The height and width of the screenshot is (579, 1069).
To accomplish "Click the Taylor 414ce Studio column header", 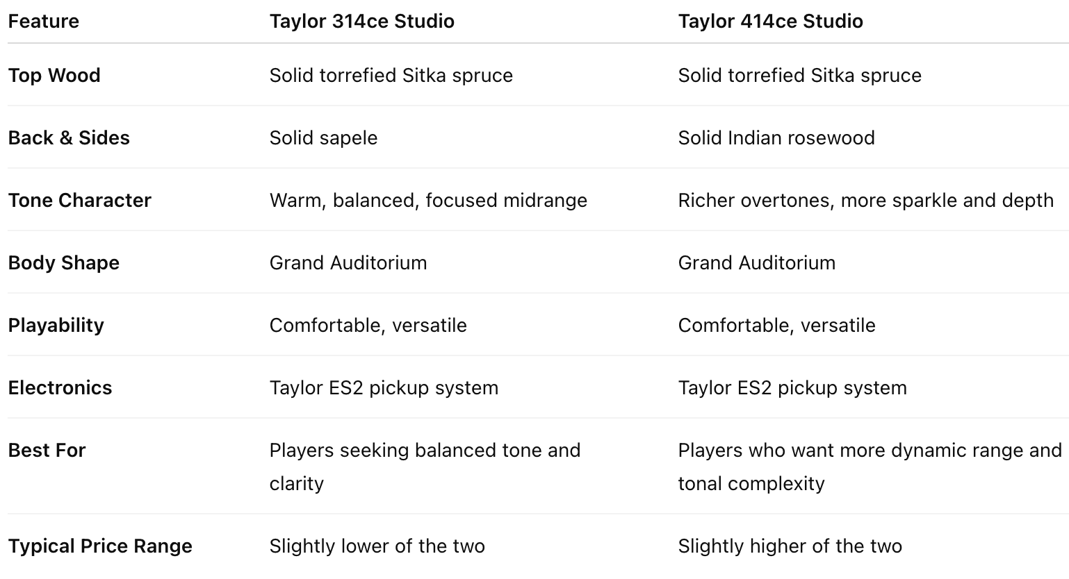I will (770, 22).
